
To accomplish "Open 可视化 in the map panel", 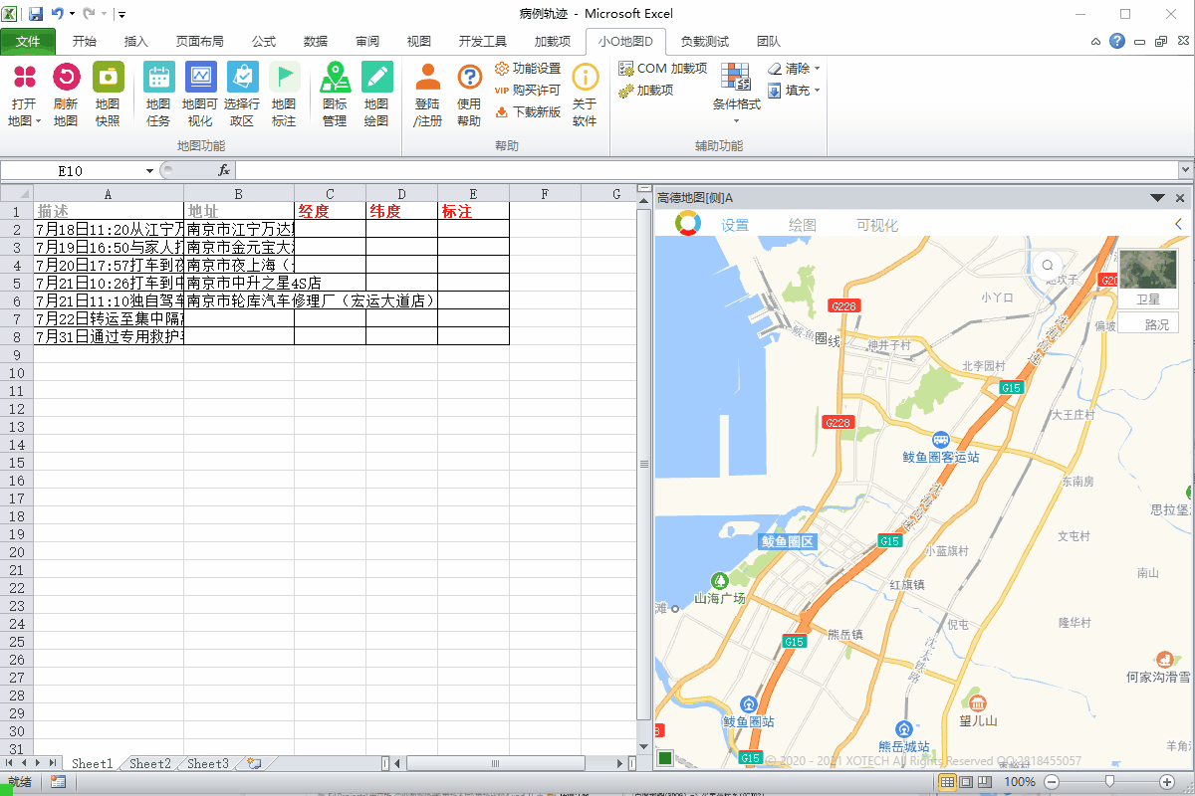I will pos(877,226).
